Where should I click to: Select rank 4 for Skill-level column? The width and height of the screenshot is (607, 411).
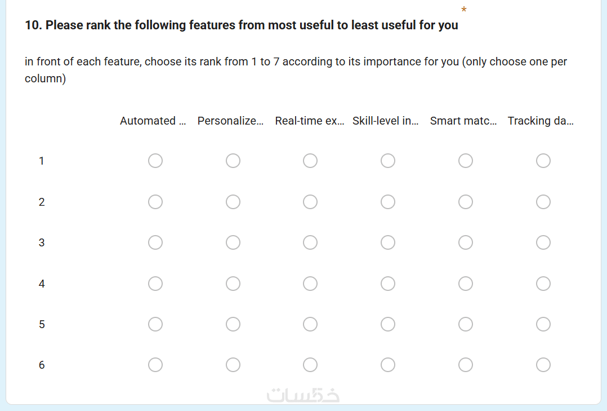point(388,284)
